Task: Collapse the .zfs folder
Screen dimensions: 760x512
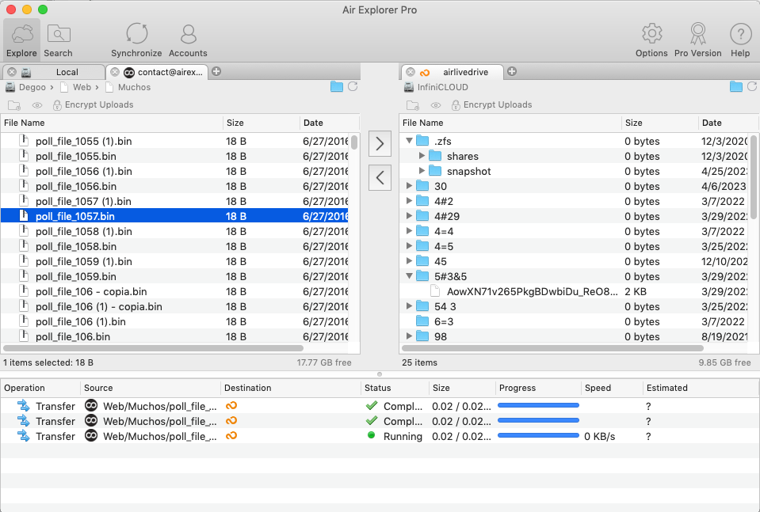Action: (410, 141)
